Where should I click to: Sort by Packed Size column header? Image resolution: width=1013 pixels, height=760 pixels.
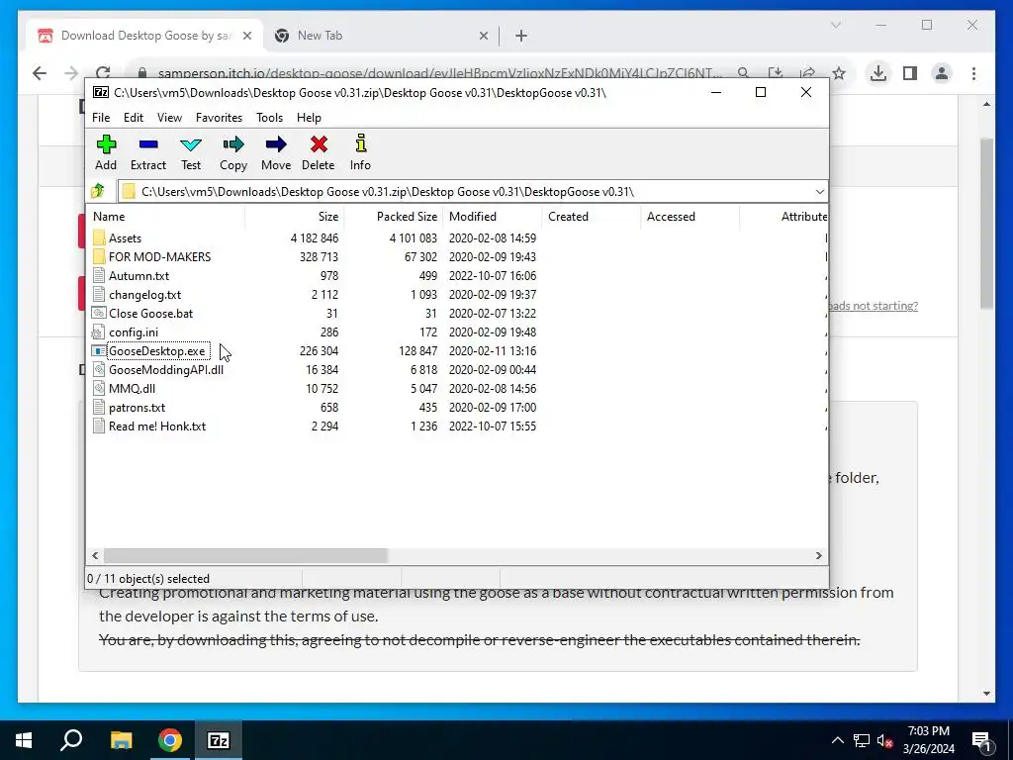[x=393, y=217]
